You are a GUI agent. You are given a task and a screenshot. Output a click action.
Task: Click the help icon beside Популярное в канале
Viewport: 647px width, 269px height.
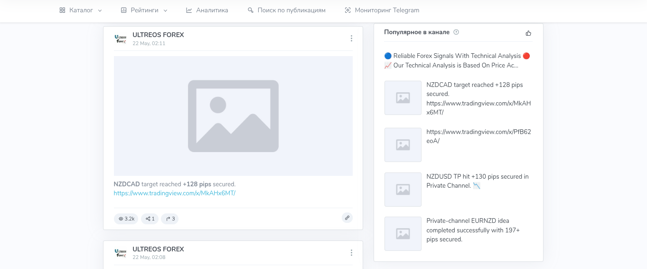tap(456, 32)
